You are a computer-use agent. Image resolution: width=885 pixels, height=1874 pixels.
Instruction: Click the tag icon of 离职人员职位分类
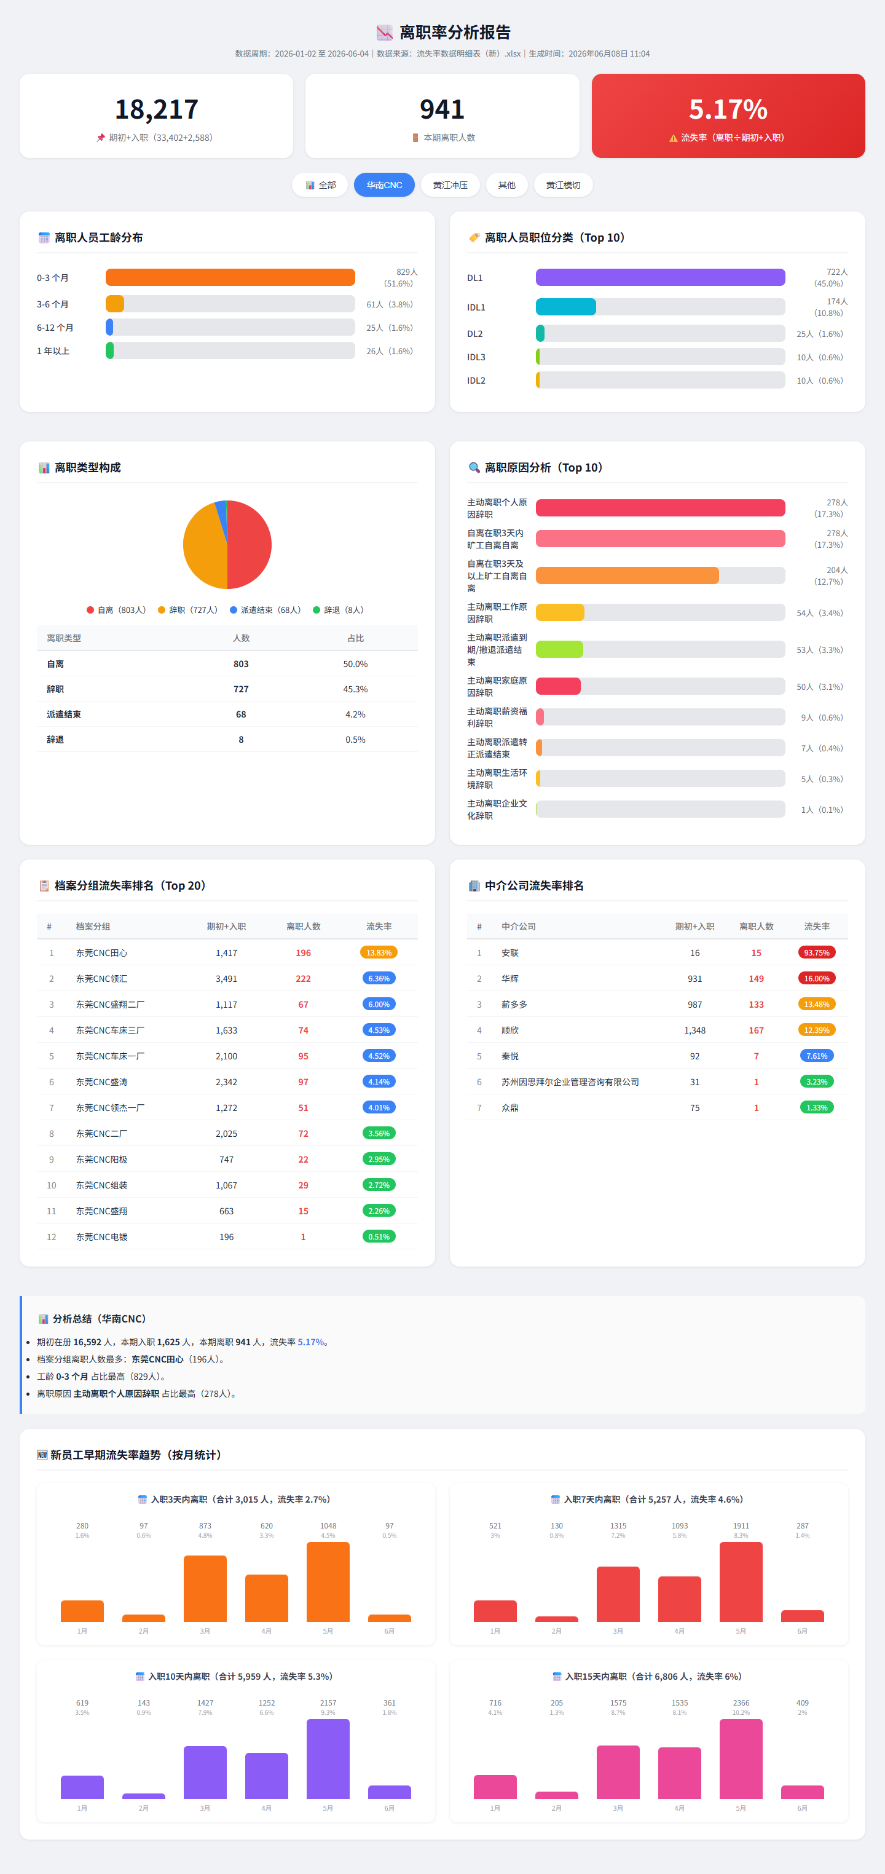tap(474, 238)
